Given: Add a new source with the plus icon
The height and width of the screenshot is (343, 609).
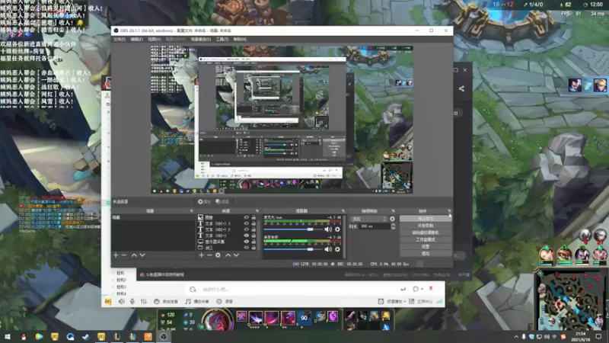Looking at the screenshot, I should (201, 255).
